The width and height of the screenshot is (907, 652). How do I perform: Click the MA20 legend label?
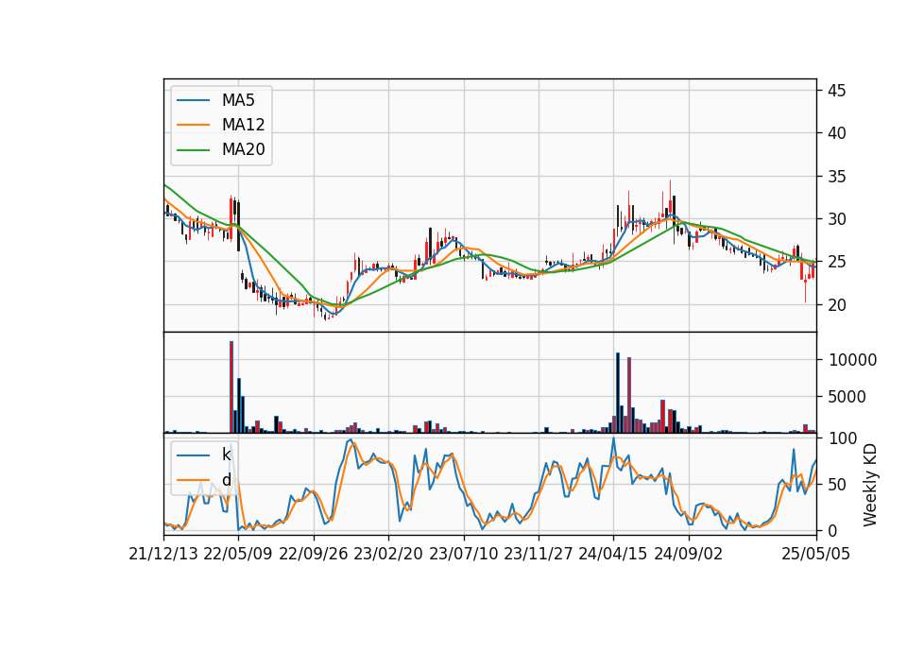(243, 149)
